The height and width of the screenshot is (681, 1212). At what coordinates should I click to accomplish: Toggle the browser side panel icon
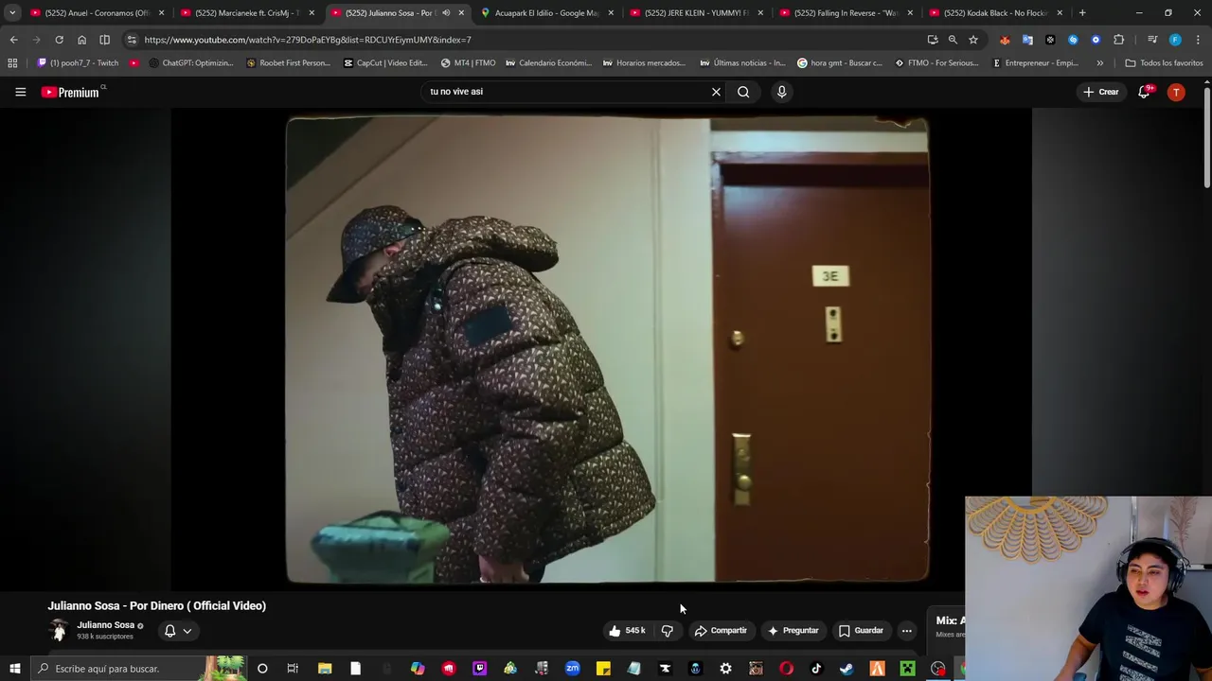[x=104, y=40]
